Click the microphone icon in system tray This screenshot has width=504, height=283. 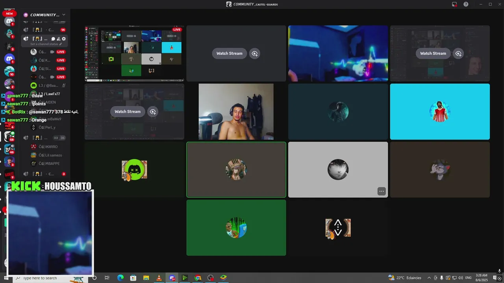(442, 278)
